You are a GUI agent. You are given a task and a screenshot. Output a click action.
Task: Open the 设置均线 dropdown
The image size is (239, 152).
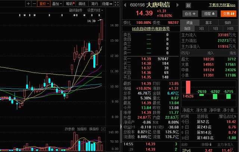click(x=95, y=10)
